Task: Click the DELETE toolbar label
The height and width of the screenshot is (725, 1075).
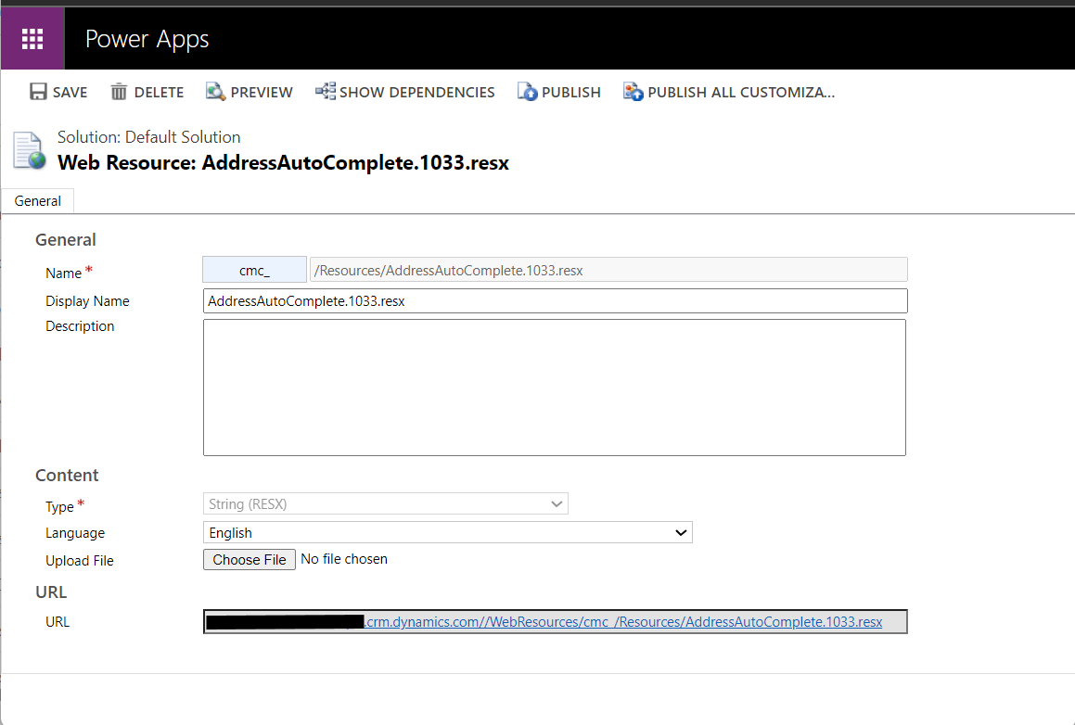Action: pos(159,93)
